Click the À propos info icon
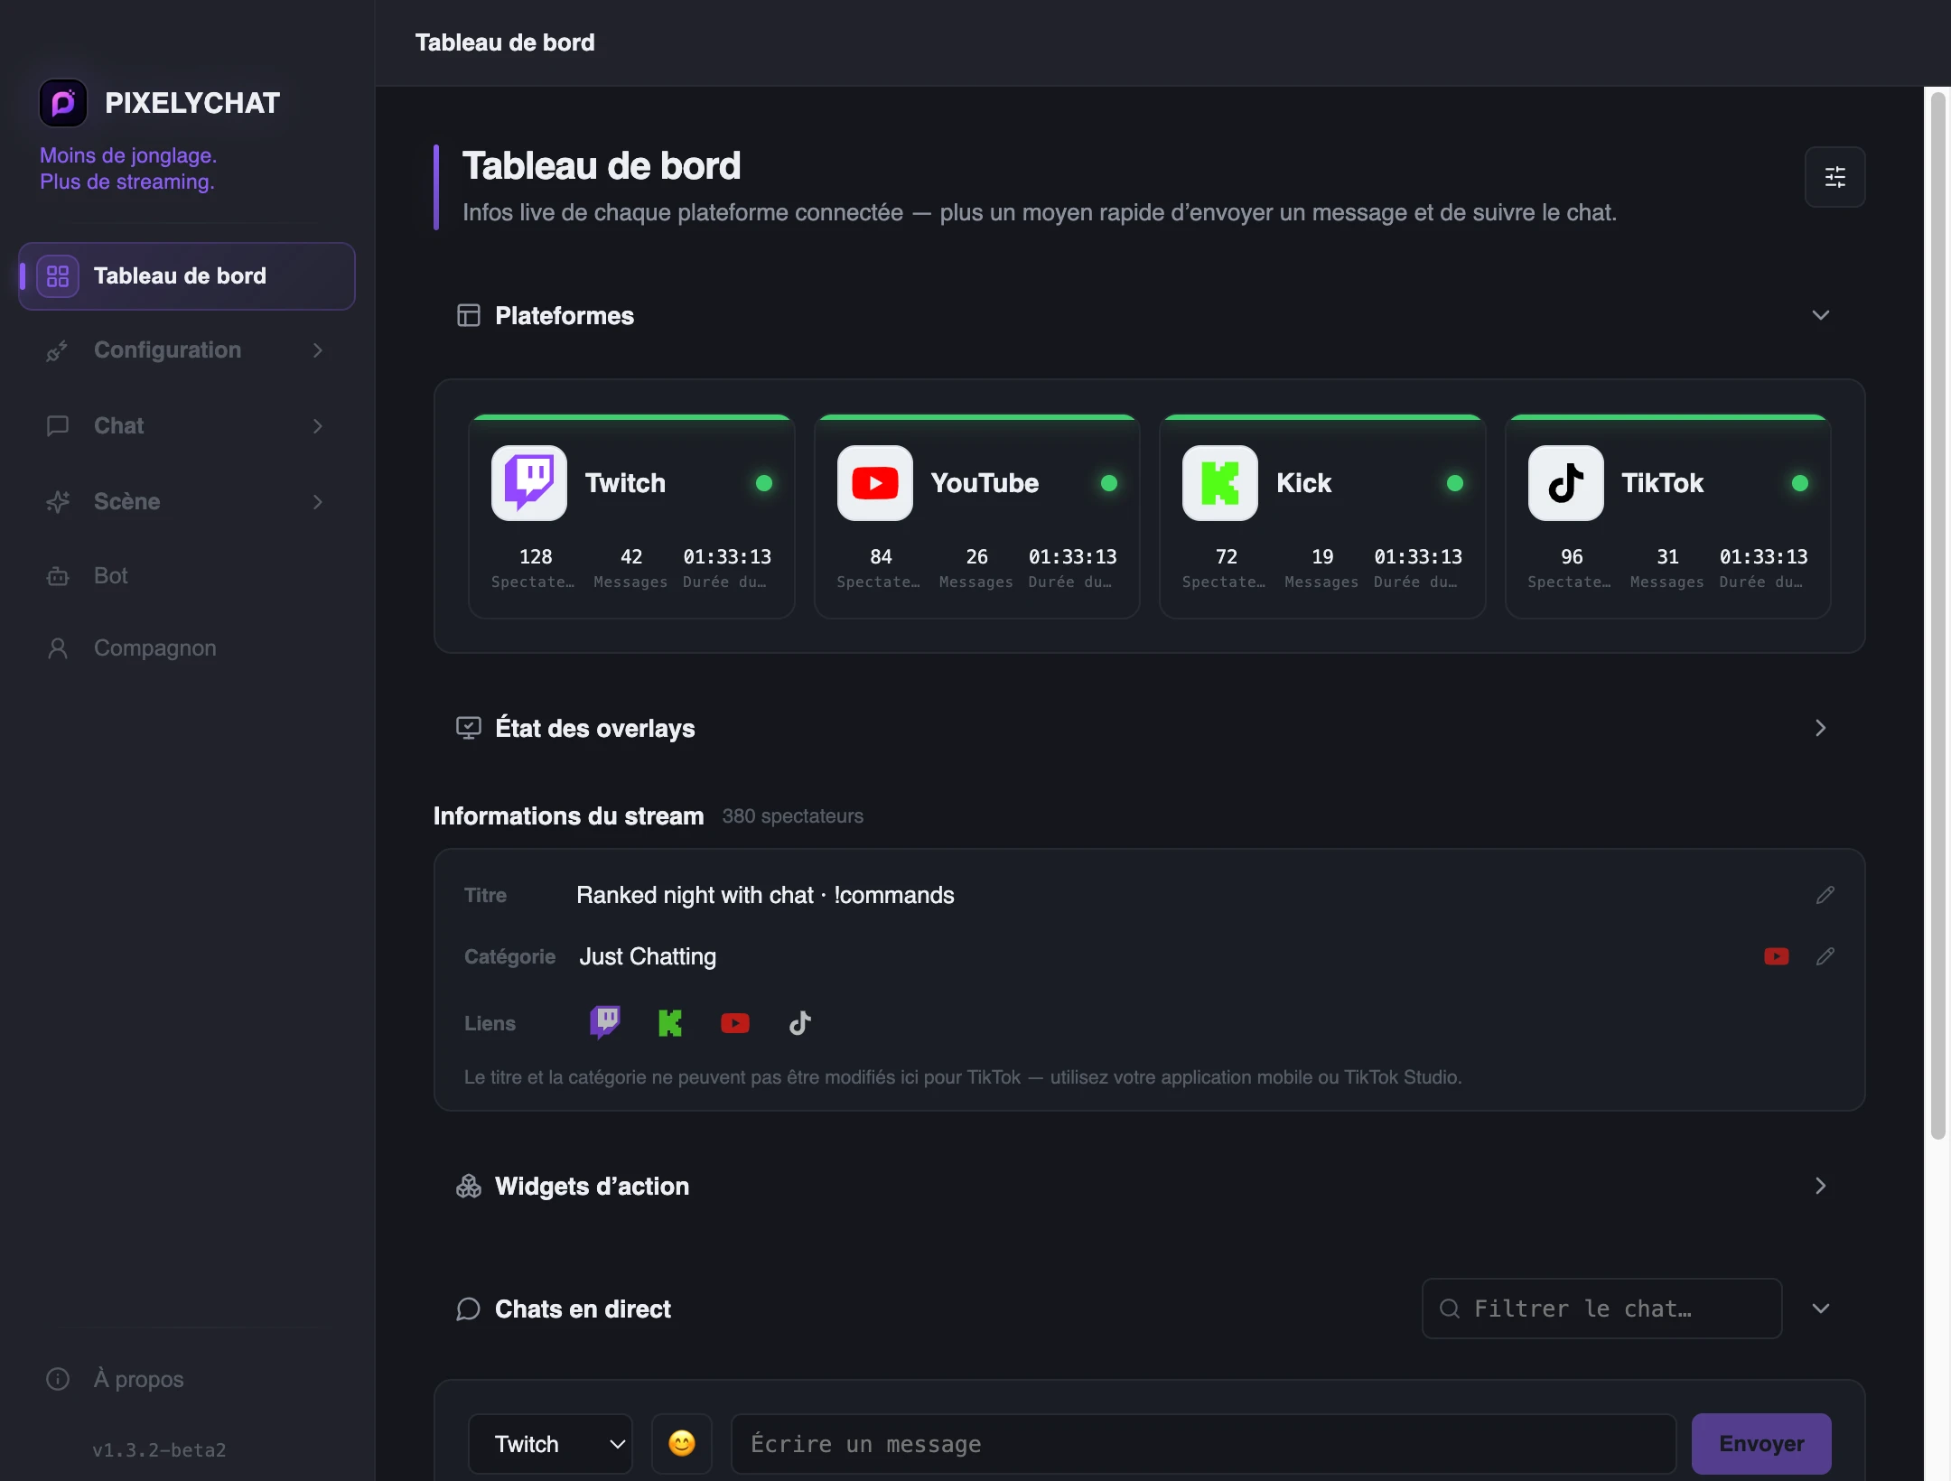Viewport: 1951px width, 1481px height. [58, 1379]
